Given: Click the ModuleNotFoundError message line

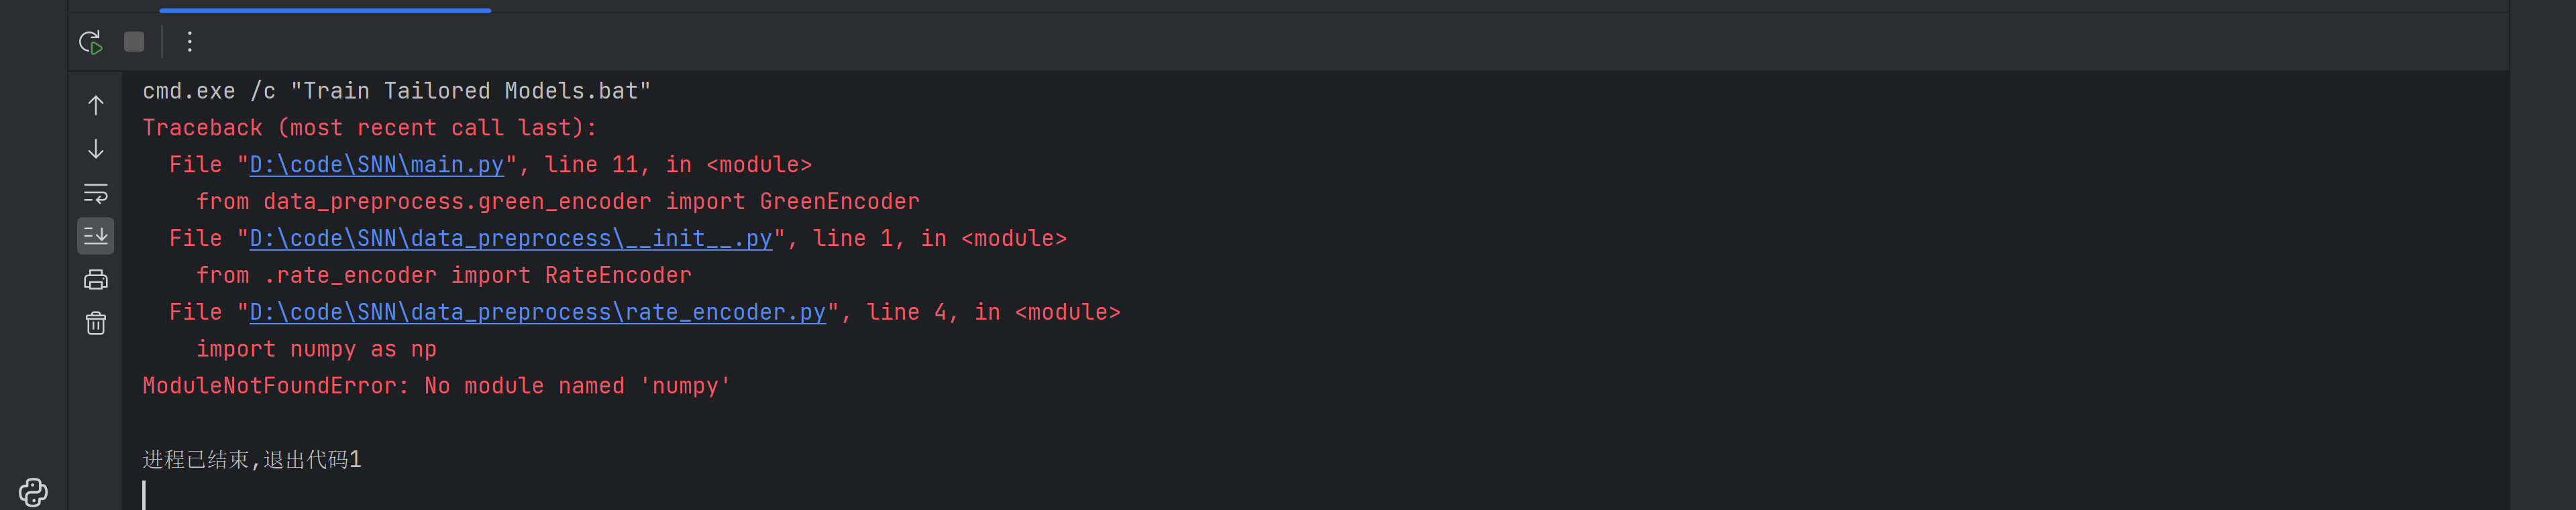Looking at the screenshot, I should pos(436,386).
